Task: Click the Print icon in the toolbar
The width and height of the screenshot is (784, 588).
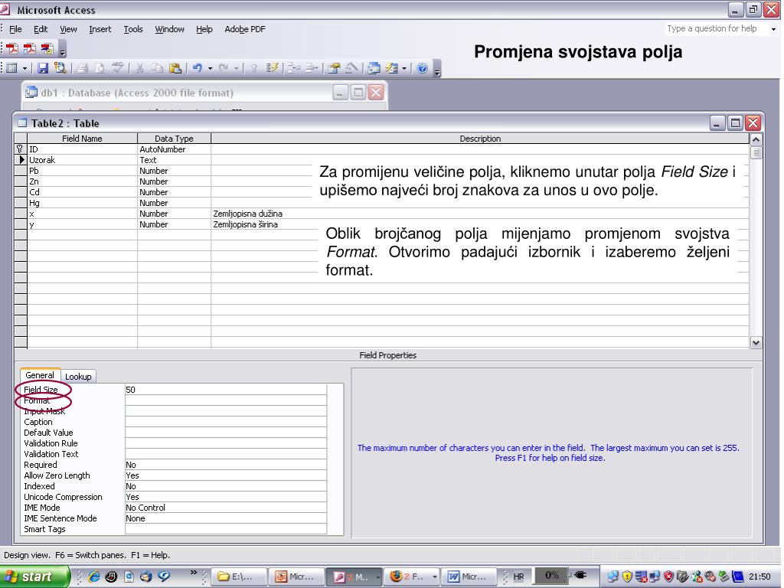Action: point(83,68)
